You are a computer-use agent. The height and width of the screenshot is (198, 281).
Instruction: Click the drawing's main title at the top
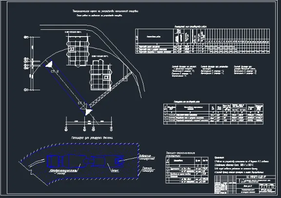(x=105, y=11)
